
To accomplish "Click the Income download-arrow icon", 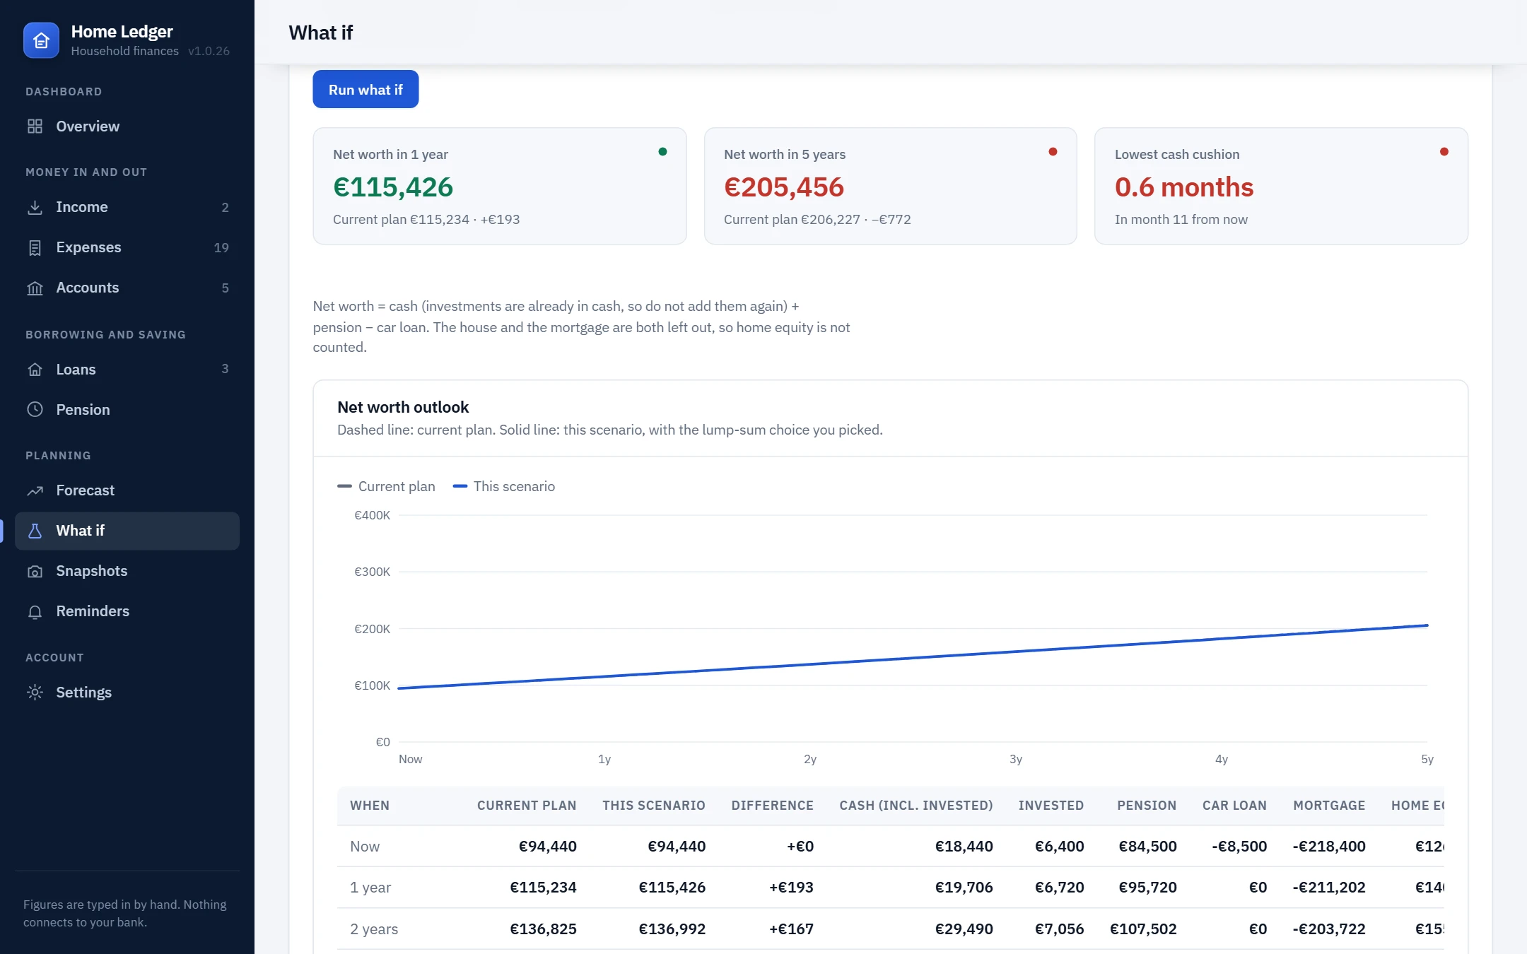I will pyautogui.click(x=35, y=207).
